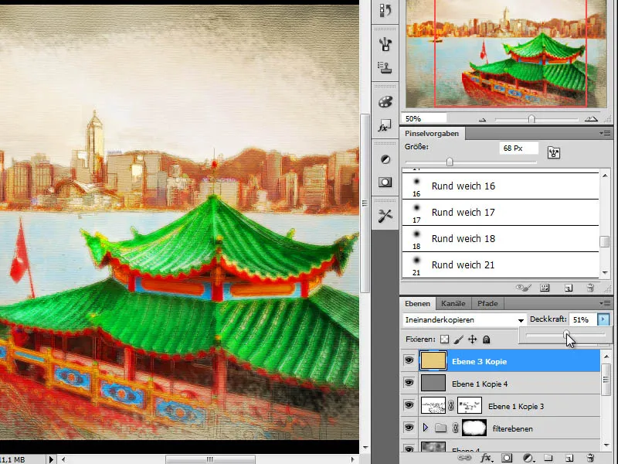The image size is (618, 464).
Task: Open the Masks panel icon in dock
Action: (x=385, y=183)
